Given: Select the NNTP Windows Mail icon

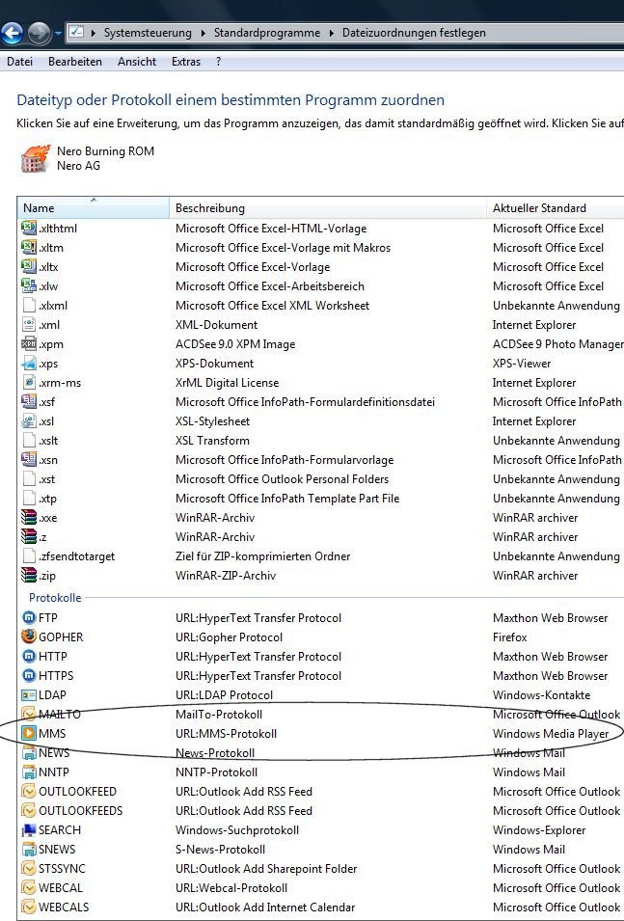Looking at the screenshot, I should [29, 772].
